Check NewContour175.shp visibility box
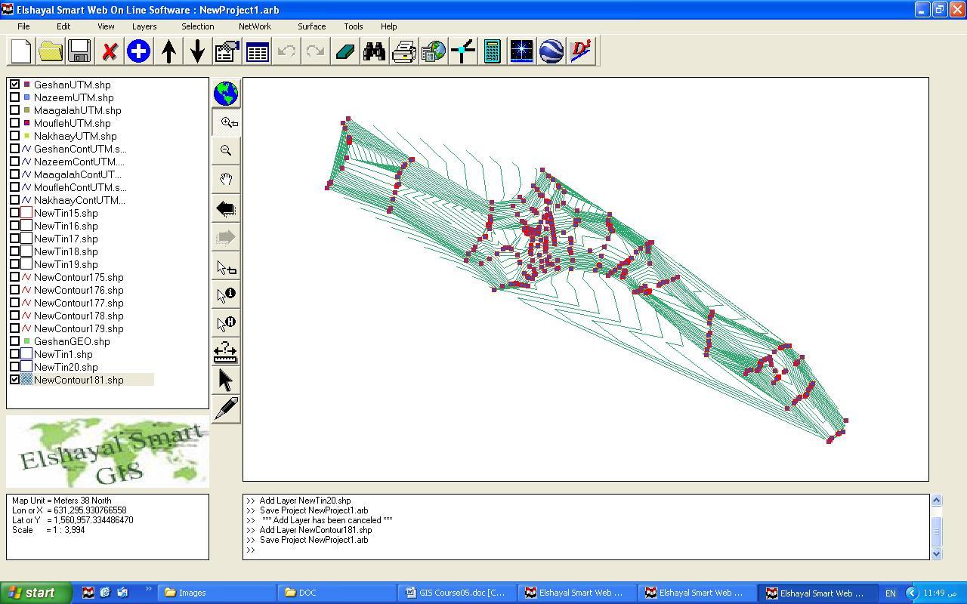 pos(14,277)
